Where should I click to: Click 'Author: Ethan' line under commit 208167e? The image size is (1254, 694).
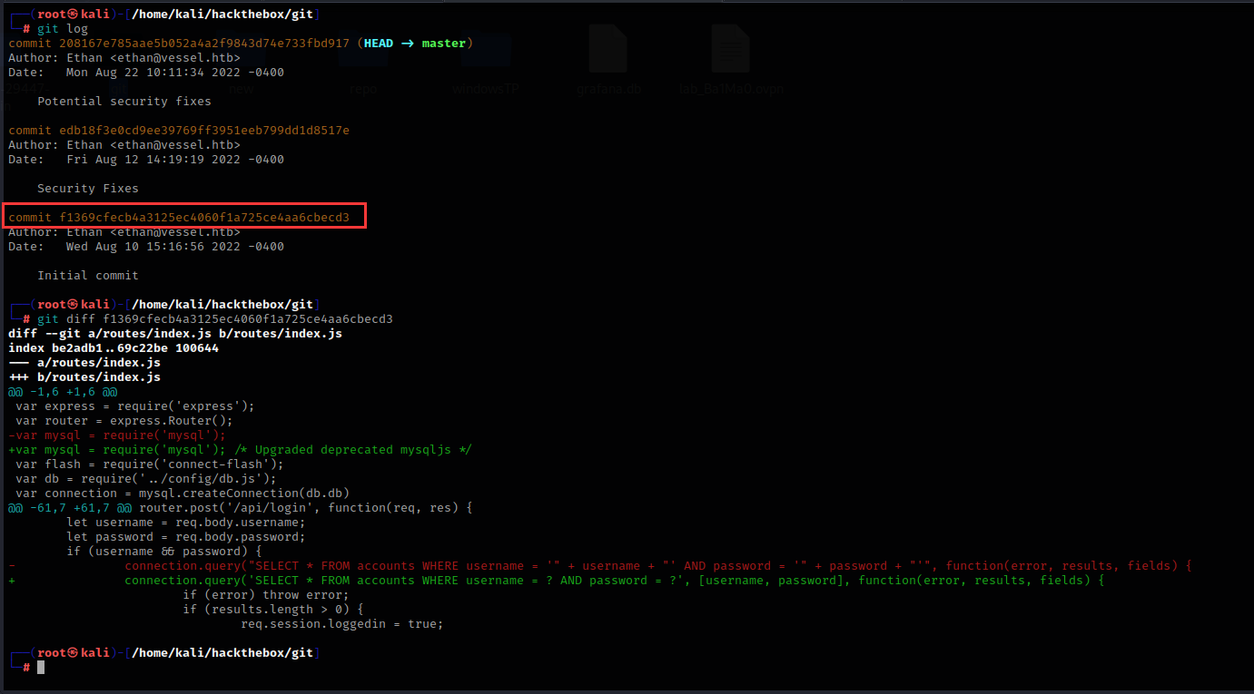(124, 58)
